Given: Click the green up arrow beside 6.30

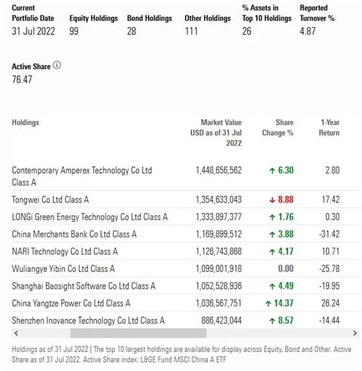Looking at the screenshot, I should (272, 171).
